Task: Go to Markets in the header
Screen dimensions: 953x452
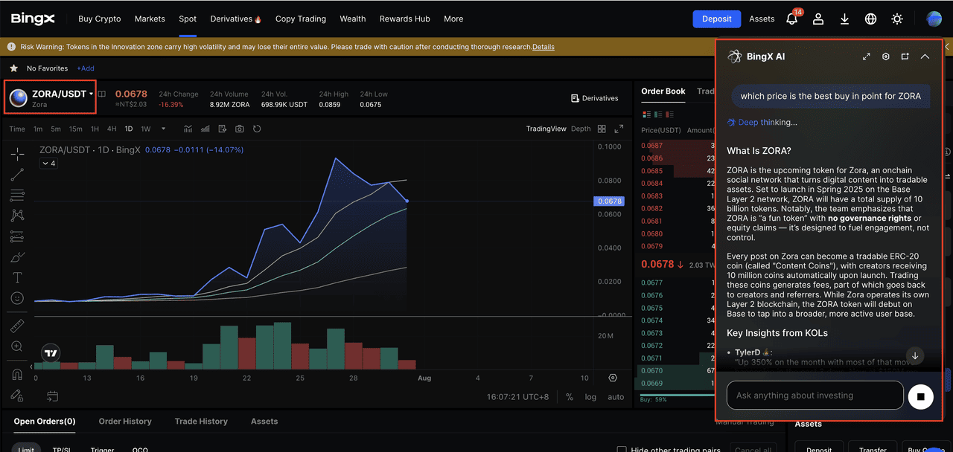Action: (x=150, y=19)
